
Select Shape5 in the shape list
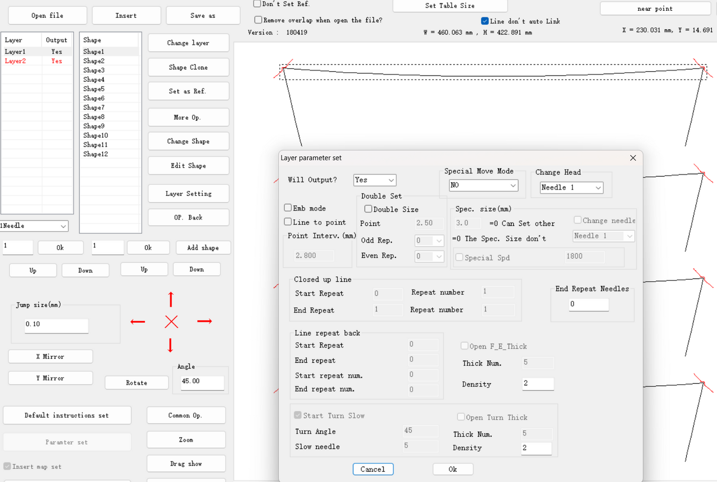click(94, 89)
